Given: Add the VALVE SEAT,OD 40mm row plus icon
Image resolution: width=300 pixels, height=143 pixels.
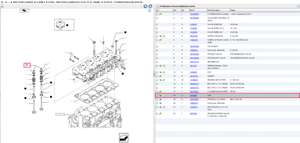Looking at the screenshot, I should [x=157, y=18].
